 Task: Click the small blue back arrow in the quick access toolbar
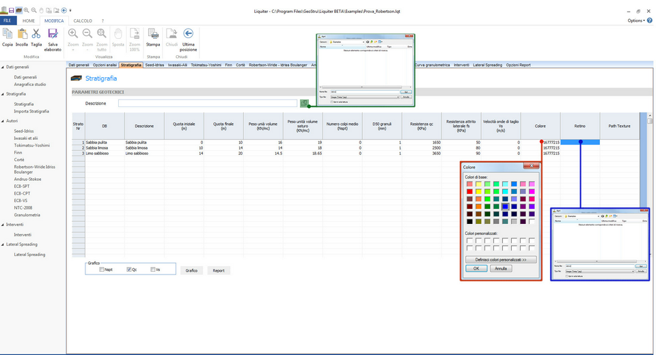point(64,10)
